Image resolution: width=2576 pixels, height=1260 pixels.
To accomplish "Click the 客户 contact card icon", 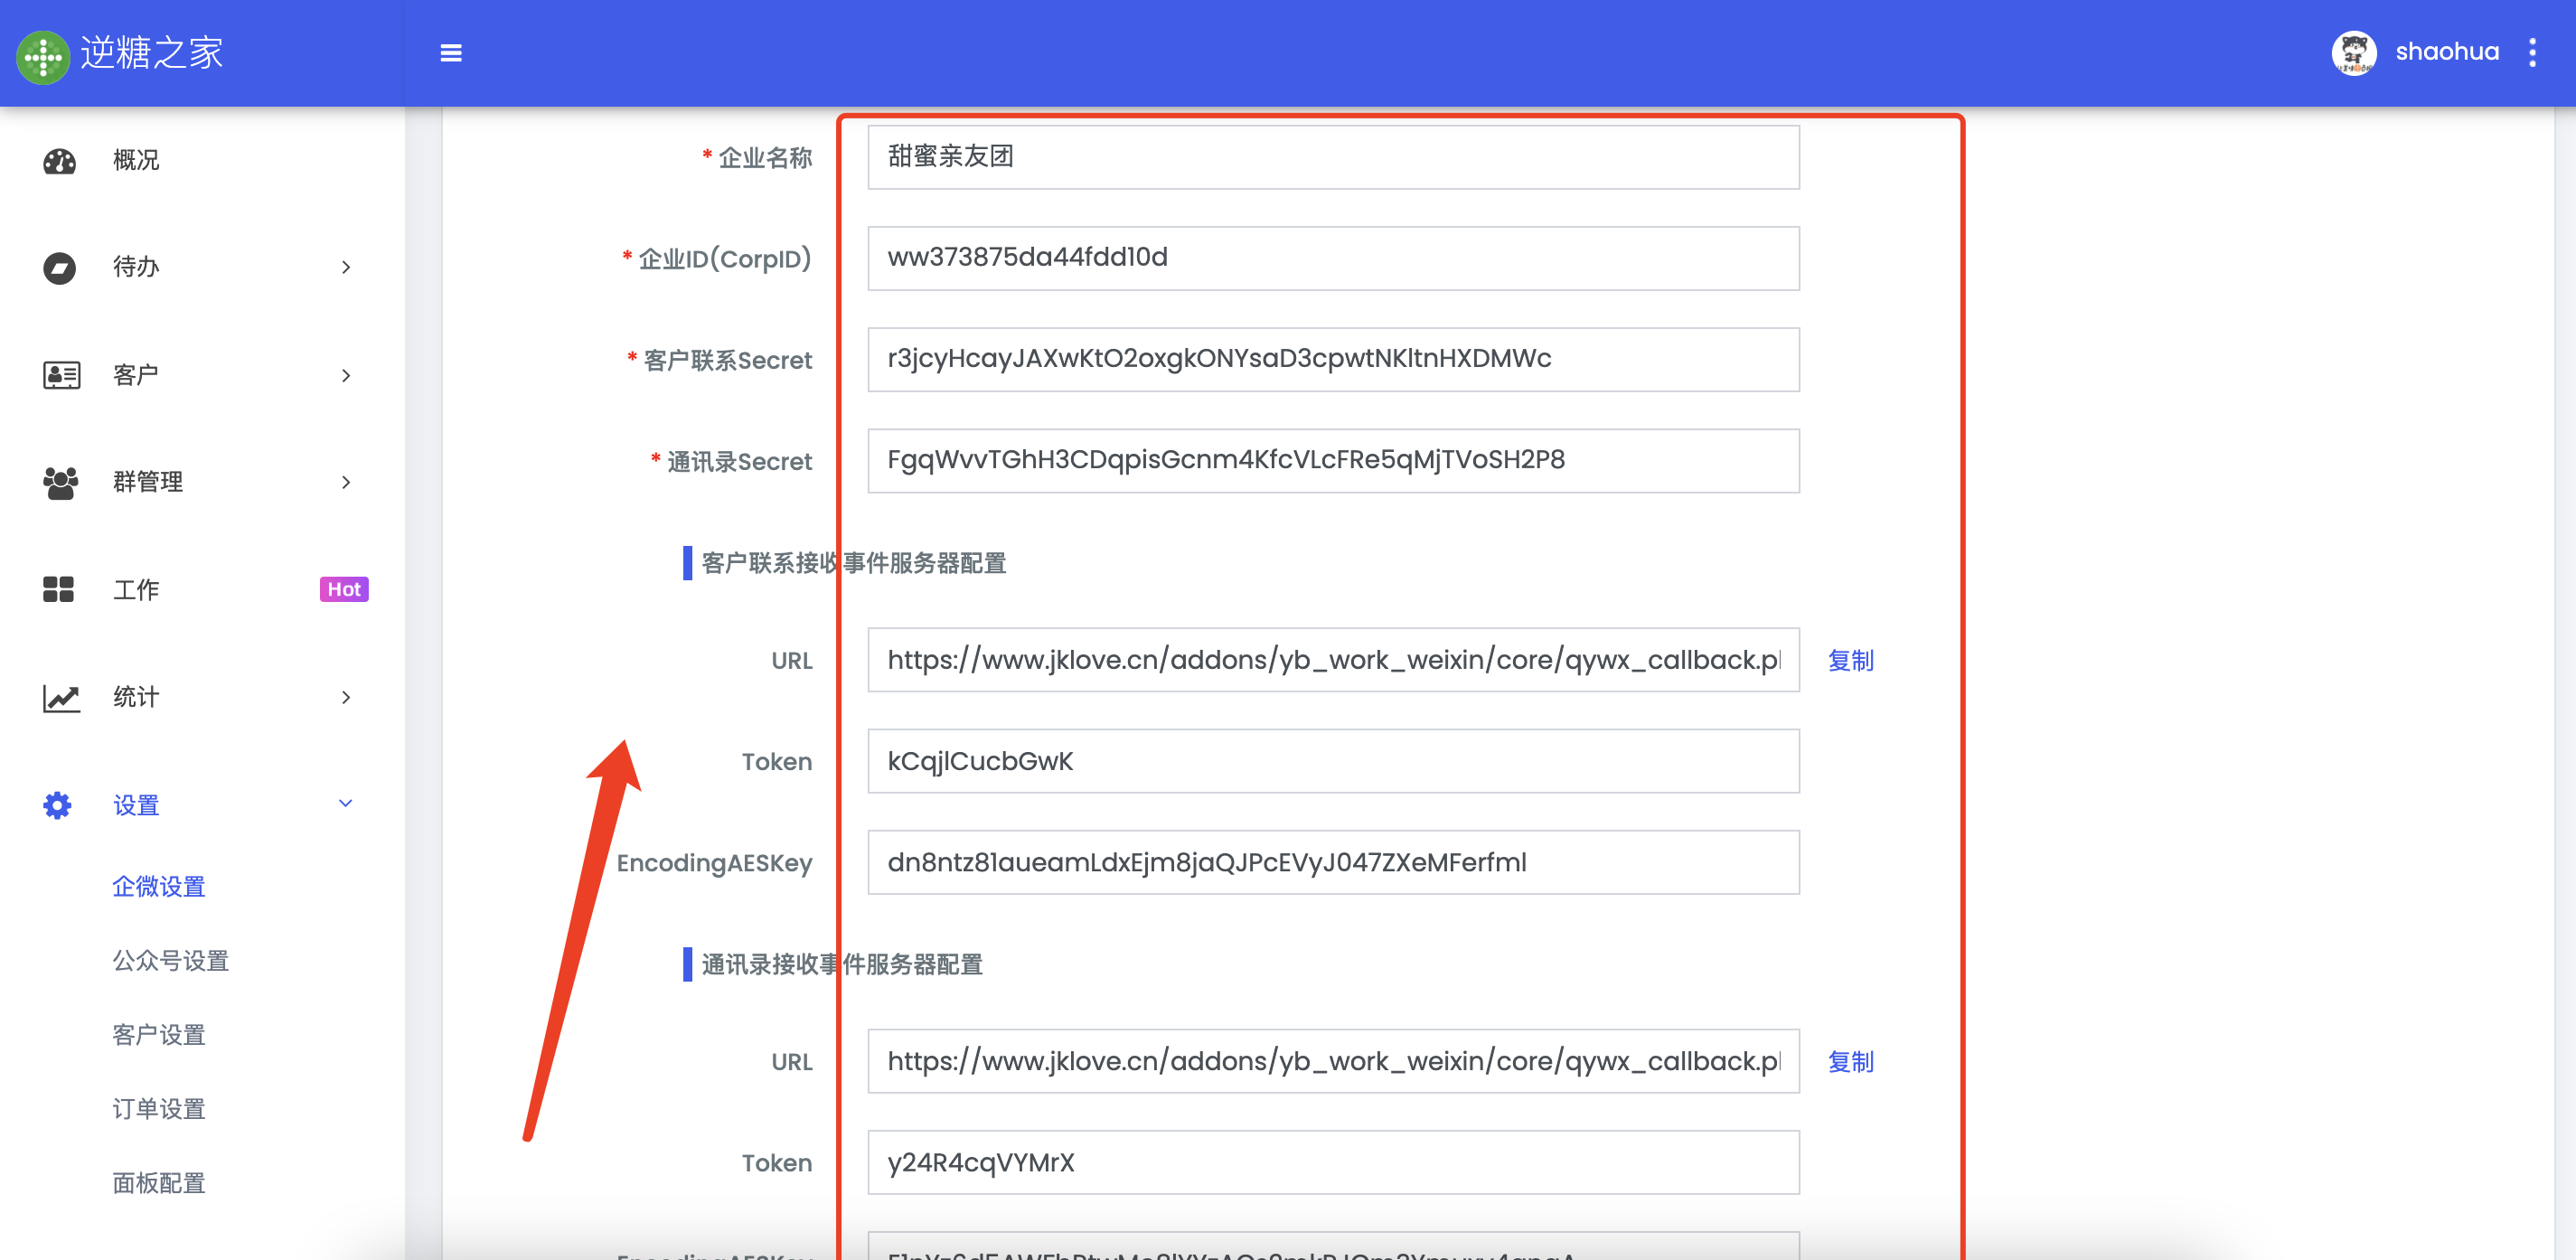I will [61, 375].
